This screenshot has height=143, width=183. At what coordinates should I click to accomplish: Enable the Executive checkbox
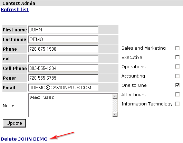click(177, 57)
